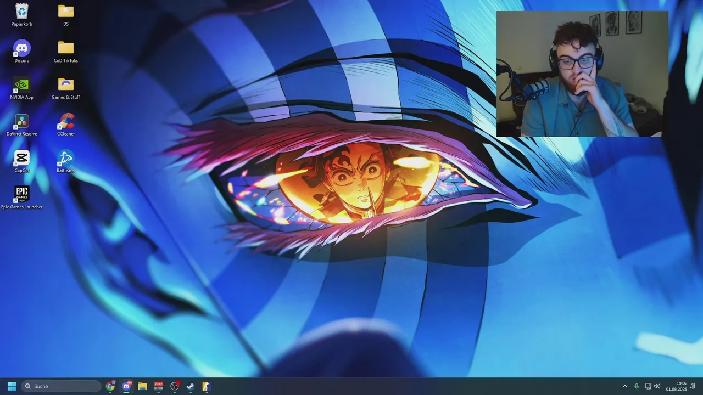Open the notification bell icon
Image resolution: width=703 pixels, height=395 pixels.
[x=693, y=386]
